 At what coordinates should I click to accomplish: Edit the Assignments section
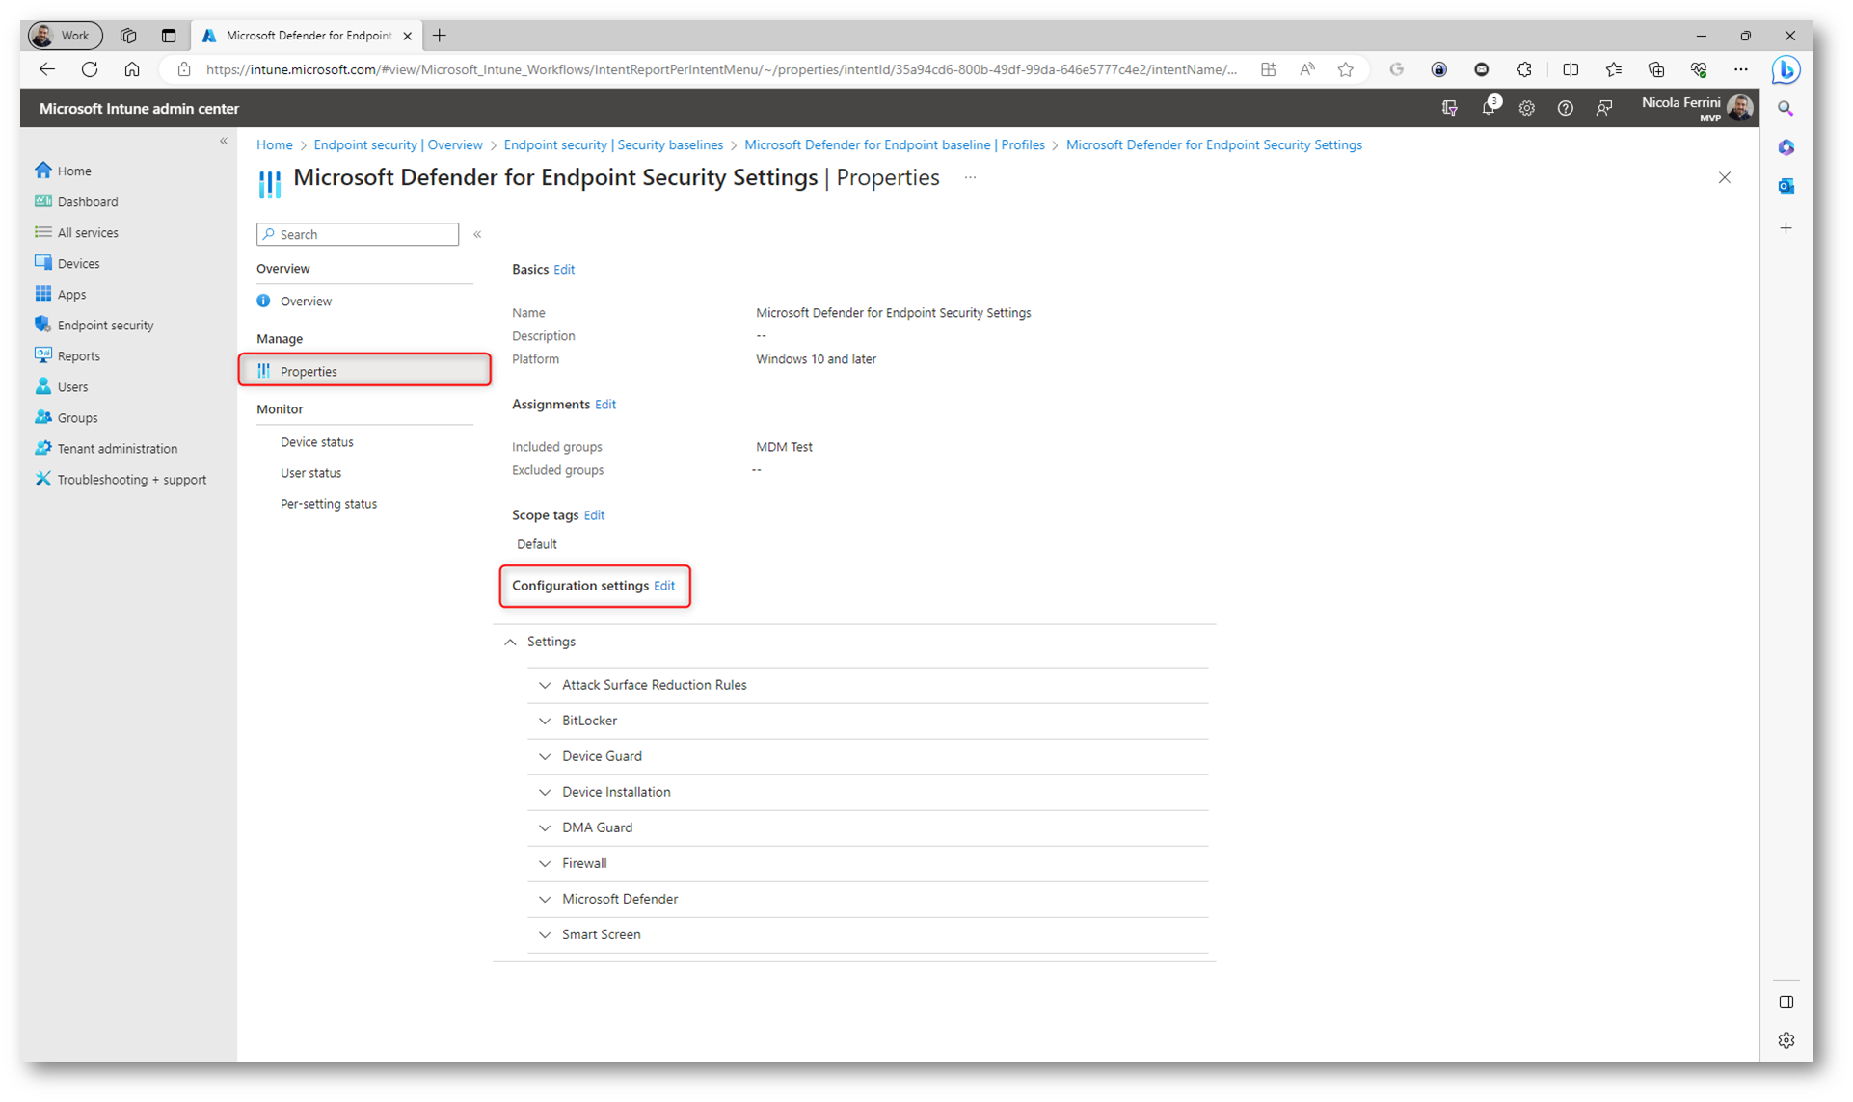coord(605,405)
